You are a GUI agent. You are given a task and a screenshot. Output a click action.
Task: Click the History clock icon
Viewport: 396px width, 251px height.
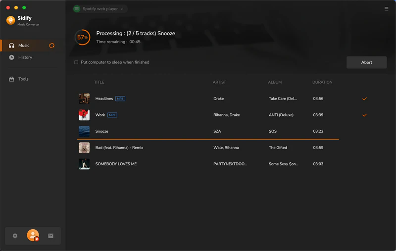point(11,57)
